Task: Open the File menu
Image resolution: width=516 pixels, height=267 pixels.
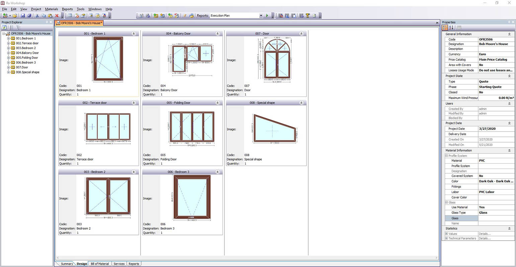Action: pos(4,9)
